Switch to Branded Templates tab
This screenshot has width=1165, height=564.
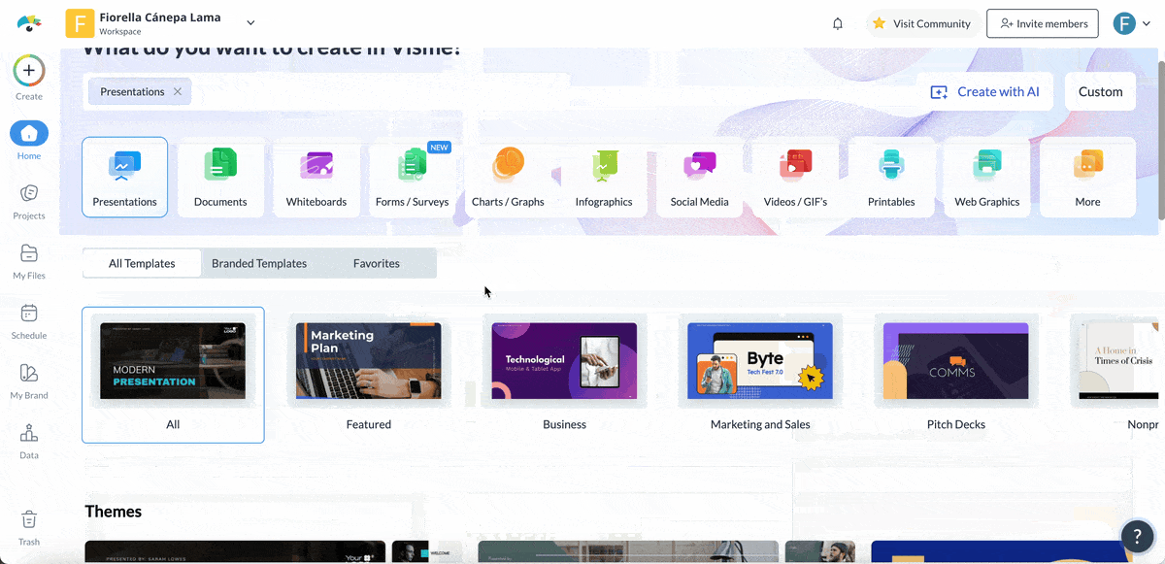pyautogui.click(x=259, y=263)
